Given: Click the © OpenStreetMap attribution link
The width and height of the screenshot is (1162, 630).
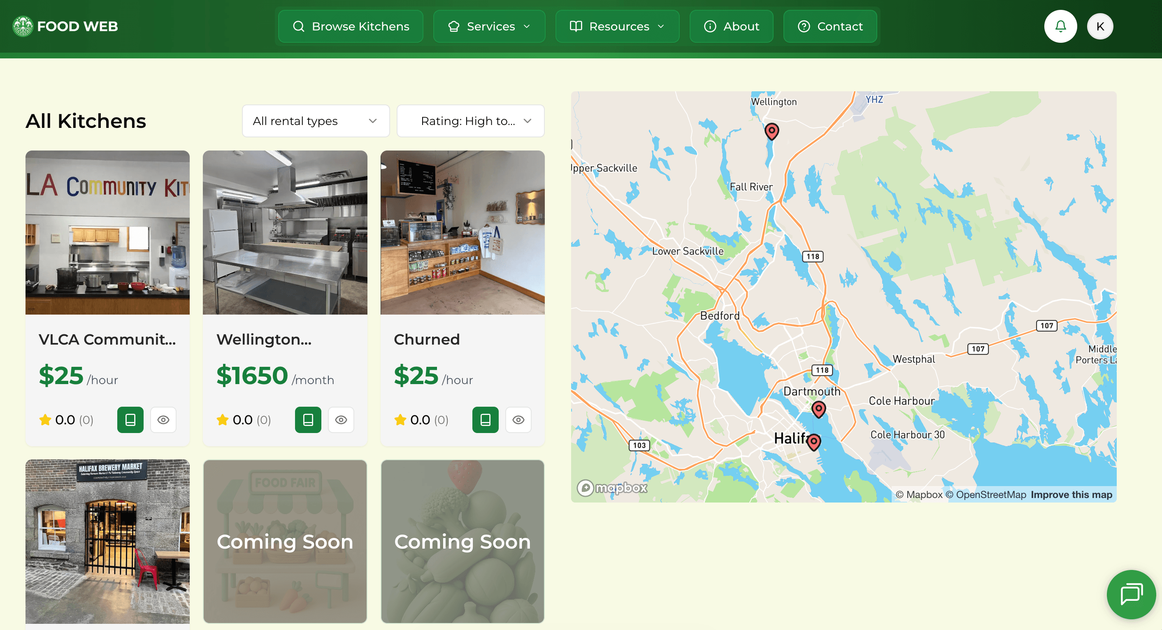Looking at the screenshot, I should point(985,494).
